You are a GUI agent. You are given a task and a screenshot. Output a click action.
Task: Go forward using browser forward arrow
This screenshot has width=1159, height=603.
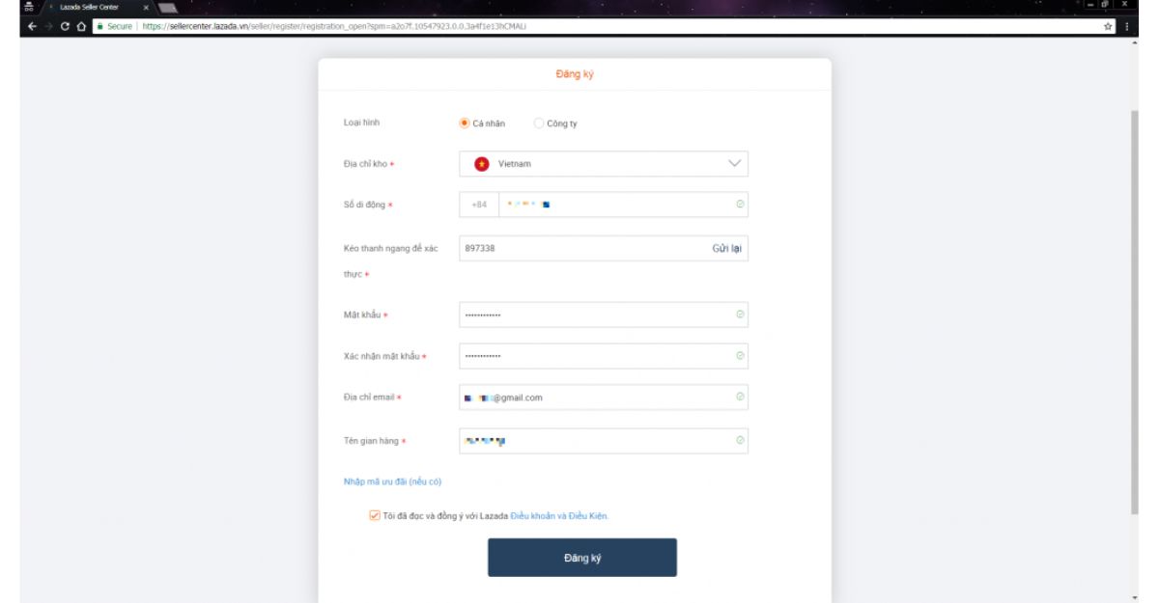pos(48,26)
